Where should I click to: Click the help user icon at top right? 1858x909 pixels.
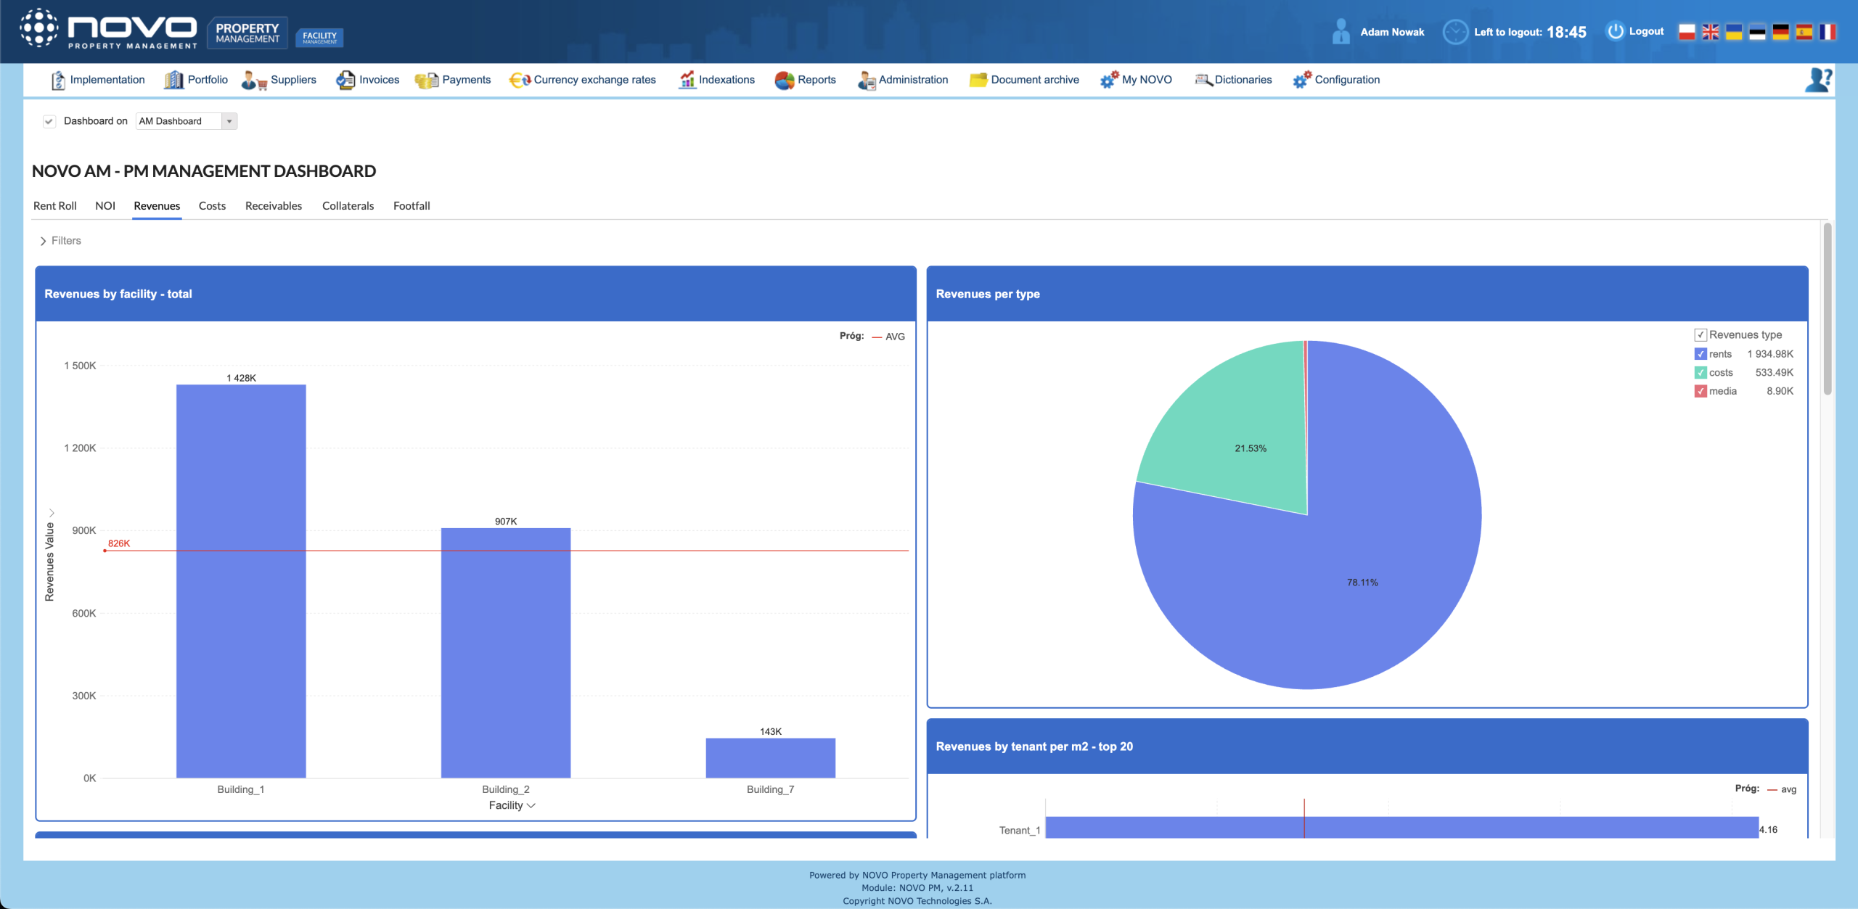[1818, 80]
